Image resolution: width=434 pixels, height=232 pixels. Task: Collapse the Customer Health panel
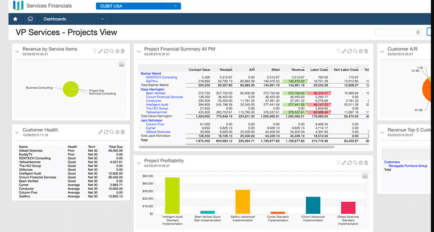point(17,132)
